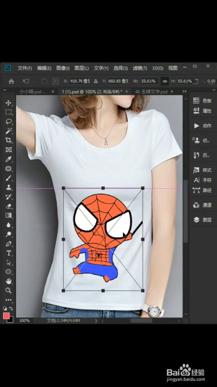Open the 路径 paths panel
217x387 pixels.
coord(202,190)
